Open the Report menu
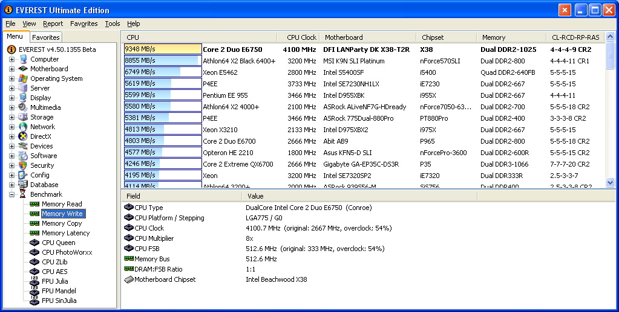This screenshot has height=312, width=619. point(53,24)
